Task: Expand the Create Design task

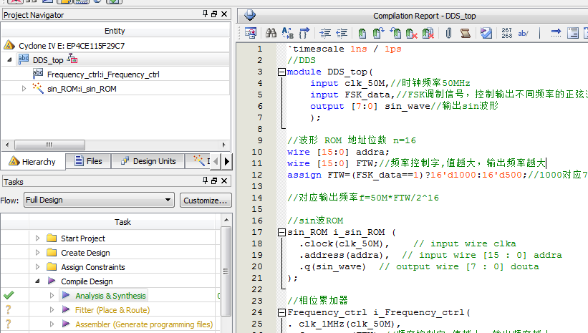Action: point(37,252)
